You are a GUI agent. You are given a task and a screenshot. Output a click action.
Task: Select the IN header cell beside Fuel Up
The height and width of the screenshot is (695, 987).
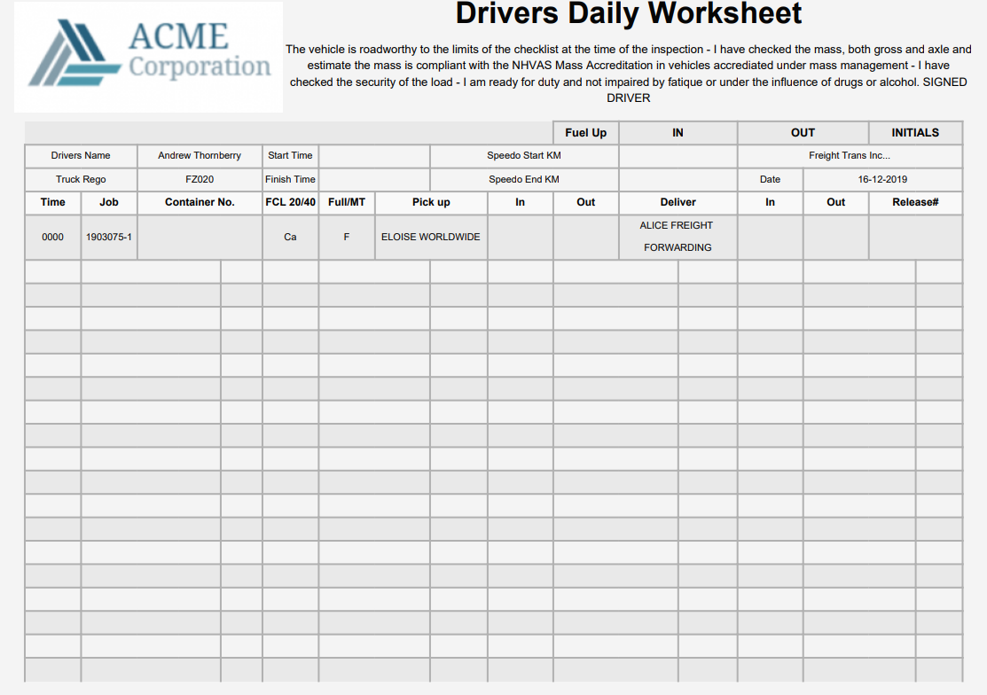point(678,133)
